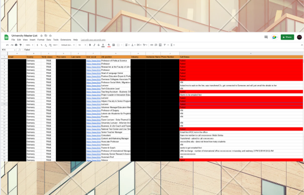Start a Google Meet call from header

[x=275, y=37]
